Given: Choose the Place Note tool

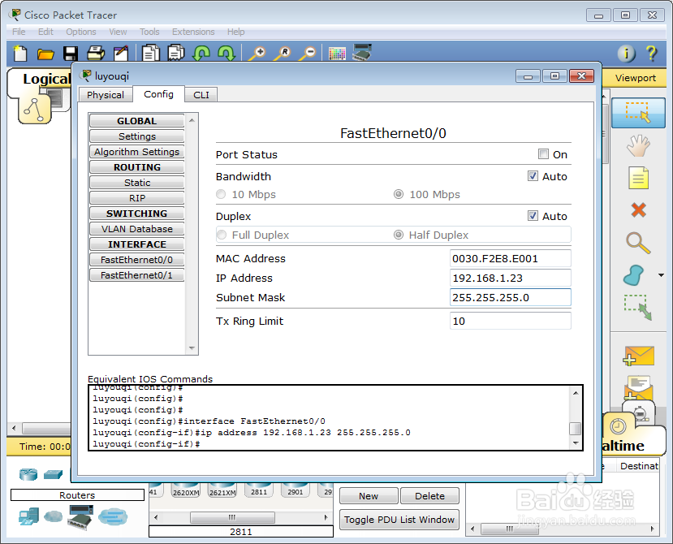Looking at the screenshot, I should [638, 178].
